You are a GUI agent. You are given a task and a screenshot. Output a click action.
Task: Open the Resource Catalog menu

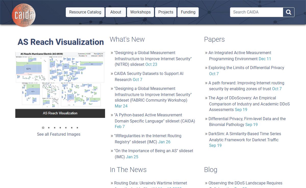[x=85, y=12]
